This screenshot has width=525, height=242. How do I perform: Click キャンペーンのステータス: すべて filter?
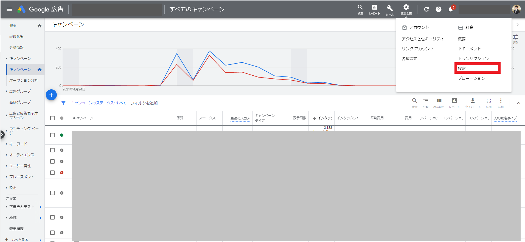point(99,103)
